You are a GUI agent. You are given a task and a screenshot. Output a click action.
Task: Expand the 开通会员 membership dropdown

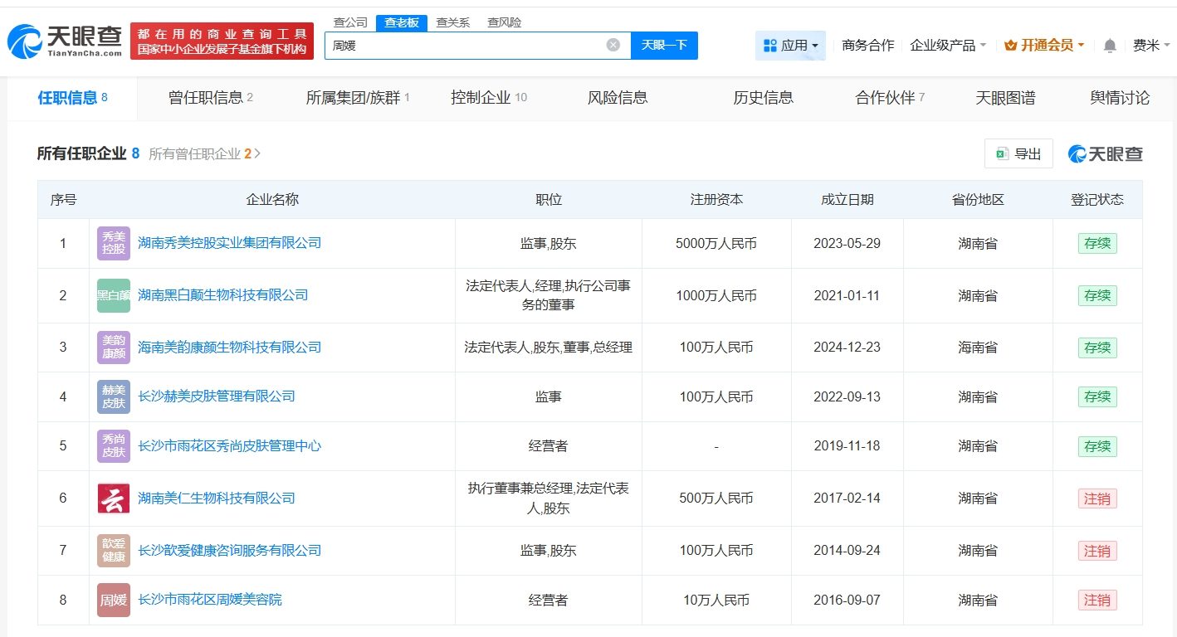[1044, 46]
